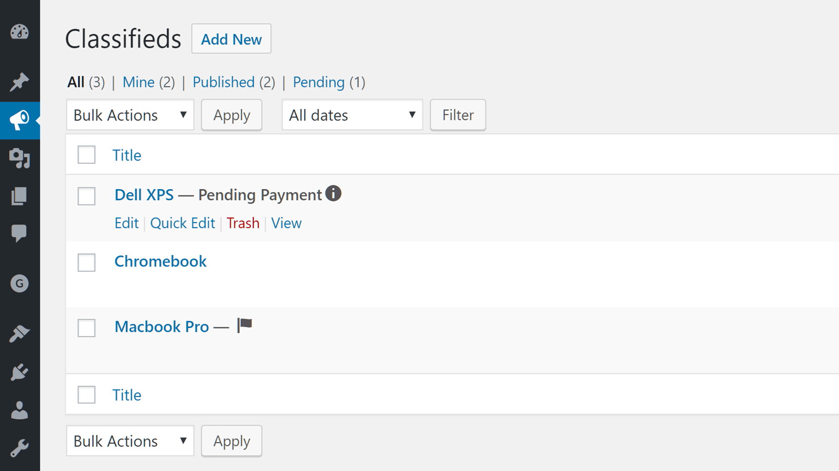Open Users person icon in sidebar
This screenshot has width=839, height=471.
tap(19, 410)
